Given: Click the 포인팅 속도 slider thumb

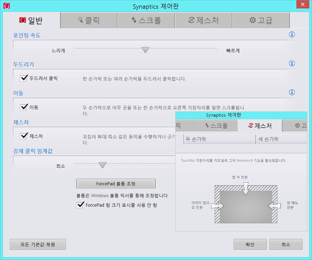Looking at the screenshot, I should (145, 50).
